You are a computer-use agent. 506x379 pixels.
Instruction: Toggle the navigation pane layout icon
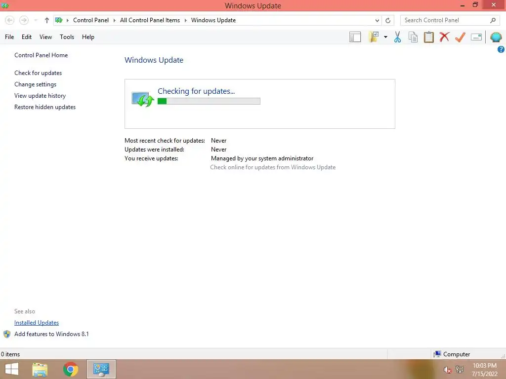355,37
